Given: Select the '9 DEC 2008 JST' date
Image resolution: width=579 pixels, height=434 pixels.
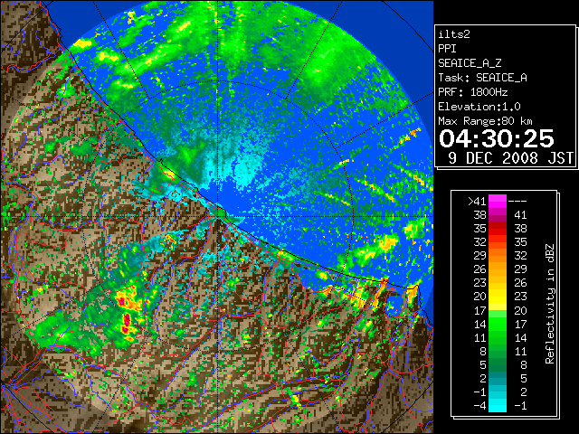Looking at the screenshot, I should coord(510,158).
